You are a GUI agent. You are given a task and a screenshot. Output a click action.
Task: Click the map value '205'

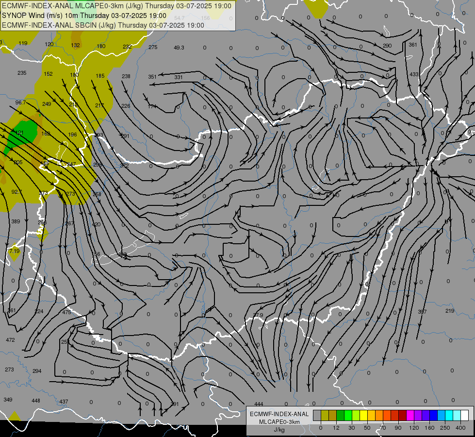(x=18, y=162)
